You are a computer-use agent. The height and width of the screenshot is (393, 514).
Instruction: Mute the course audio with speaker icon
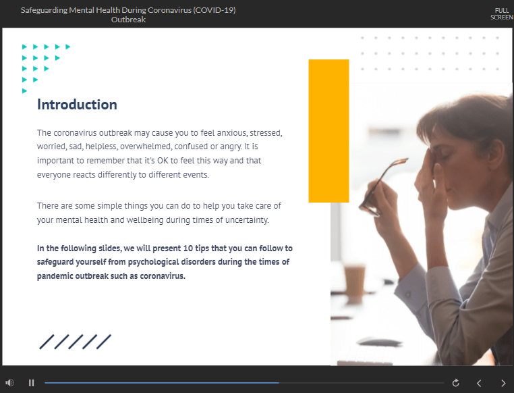9,382
